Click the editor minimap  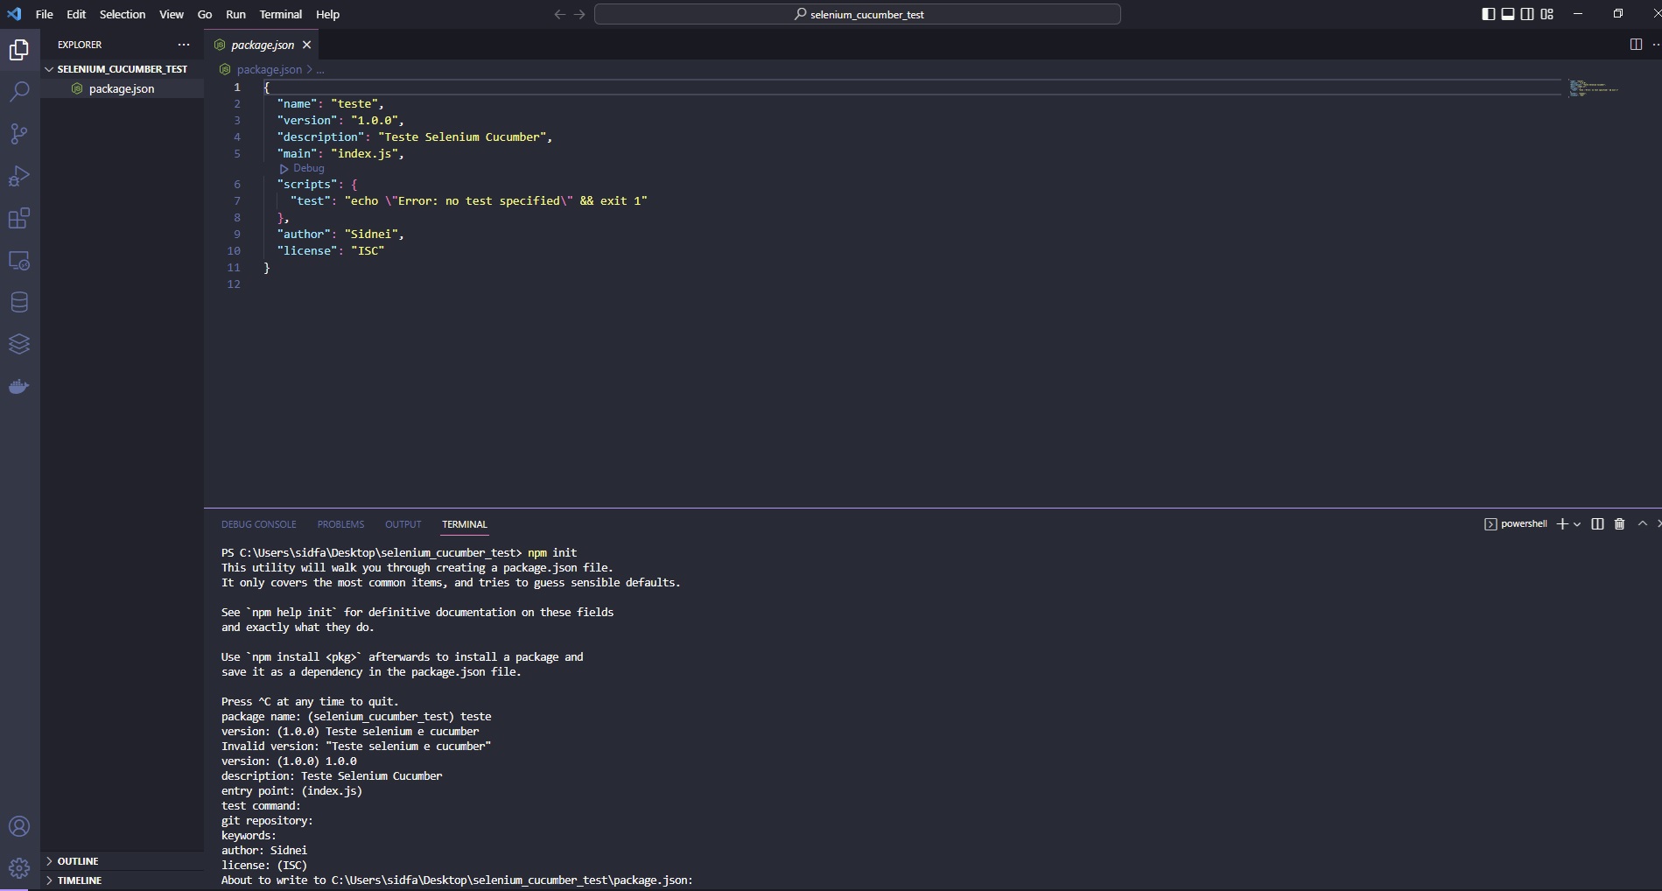pyautogui.click(x=1595, y=88)
